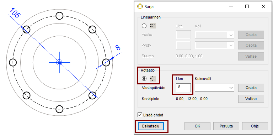This screenshot has height=136, width=273.
Task: Close the Sarja dialog
Action: click(263, 7)
